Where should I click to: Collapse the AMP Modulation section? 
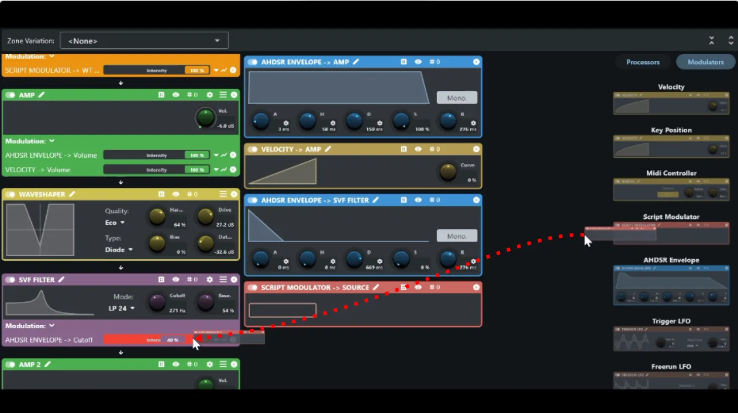52,141
